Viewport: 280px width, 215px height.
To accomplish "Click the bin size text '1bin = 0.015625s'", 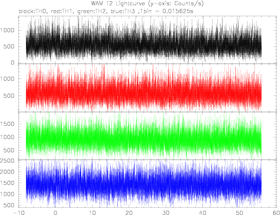I will click(x=167, y=12).
